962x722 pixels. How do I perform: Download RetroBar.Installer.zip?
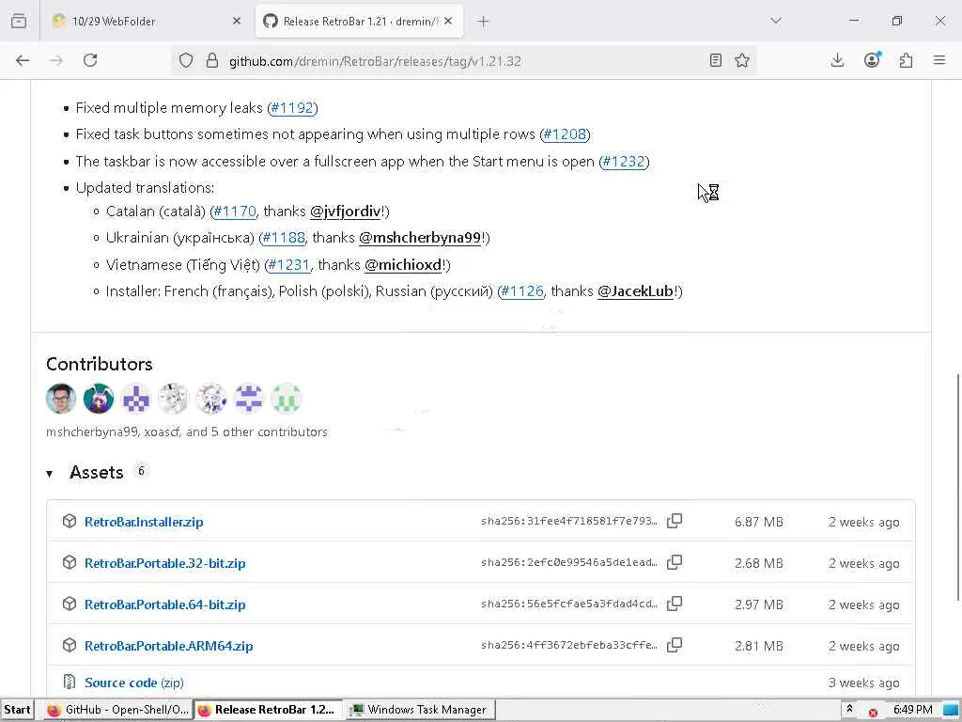[x=144, y=522]
